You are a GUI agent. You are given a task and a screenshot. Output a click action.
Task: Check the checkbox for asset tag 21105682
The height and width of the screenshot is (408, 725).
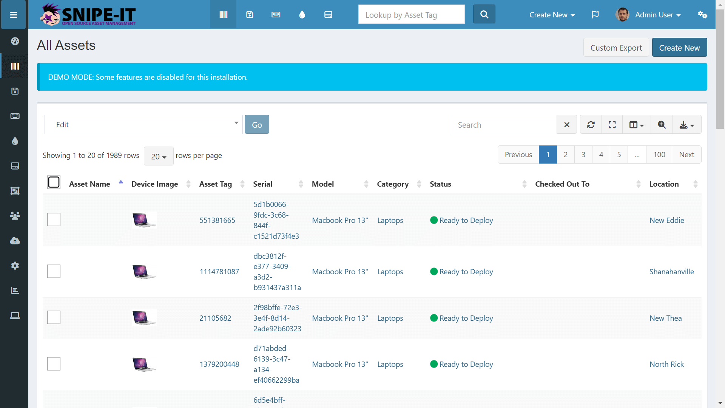(x=54, y=317)
